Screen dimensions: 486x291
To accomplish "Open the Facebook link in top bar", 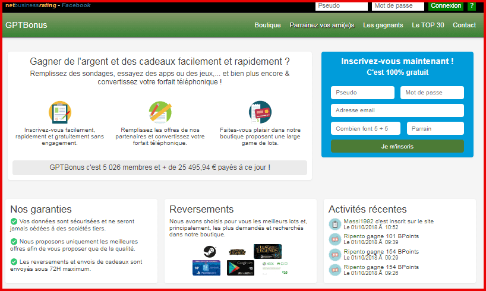I will click(76, 5).
